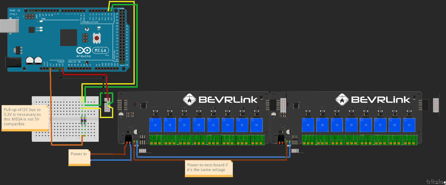This screenshot has width=446, height=185.
Task: Click the fritzing watermark text
Action: click(436, 182)
